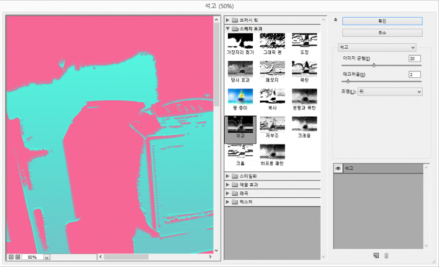Click the 확인 button

click(x=382, y=20)
